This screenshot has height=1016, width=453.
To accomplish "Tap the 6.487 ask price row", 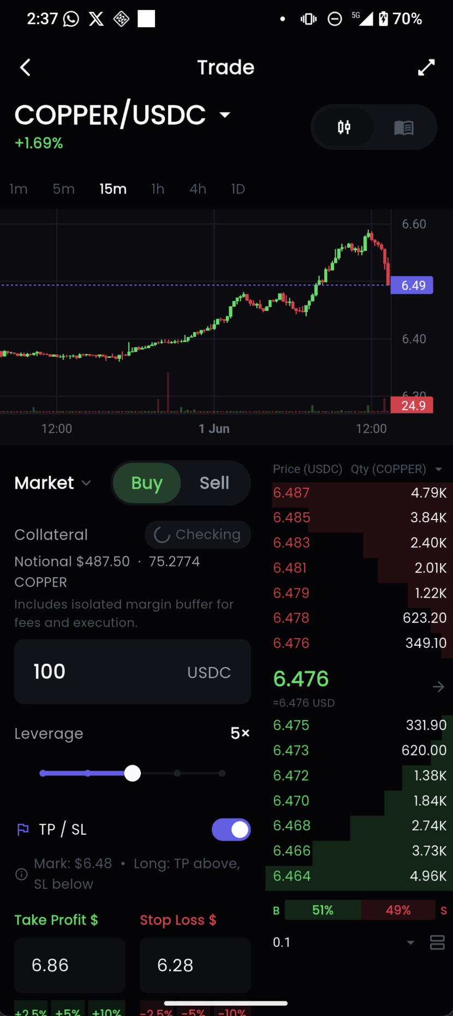I will 360,493.
